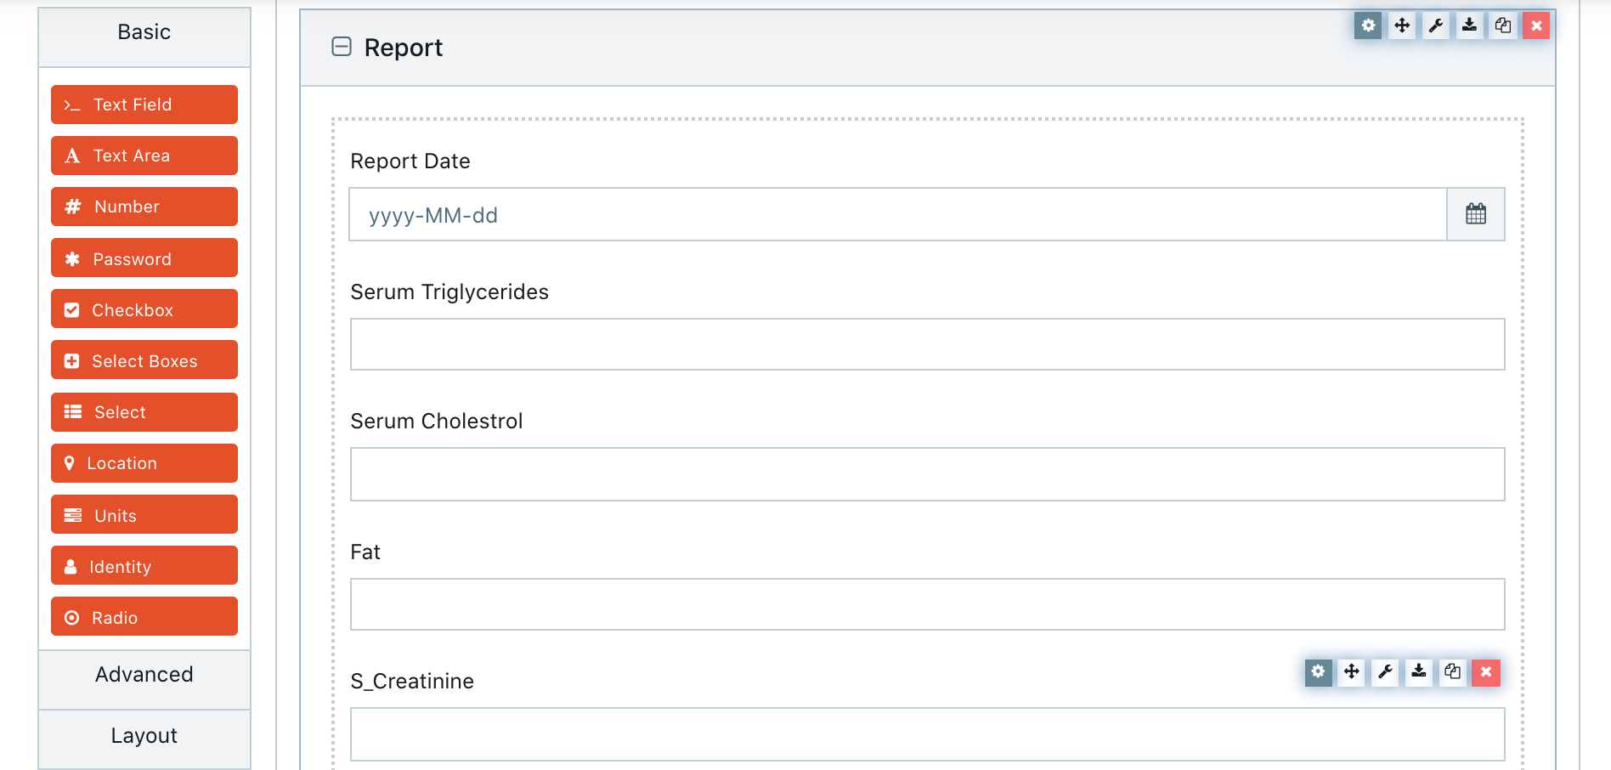1611x770 pixels.
Task: Open settings gear for Report panel
Action: tap(1368, 25)
